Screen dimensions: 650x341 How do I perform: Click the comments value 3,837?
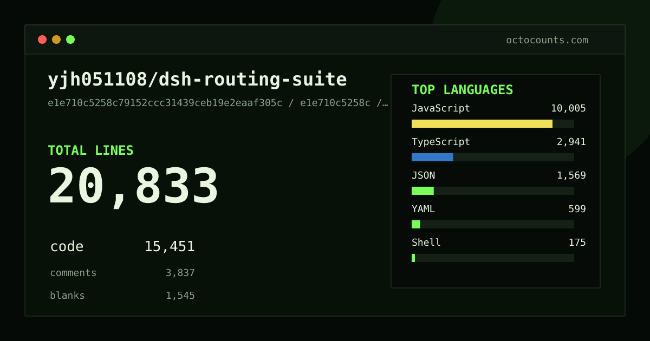pyautogui.click(x=180, y=273)
